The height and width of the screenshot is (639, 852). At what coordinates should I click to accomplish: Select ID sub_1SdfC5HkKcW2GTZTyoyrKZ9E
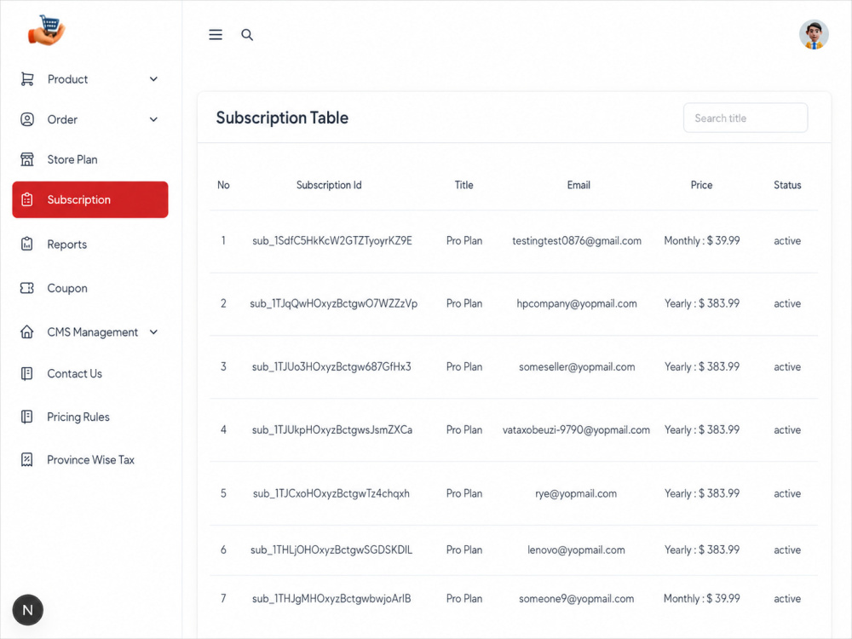[x=332, y=241]
